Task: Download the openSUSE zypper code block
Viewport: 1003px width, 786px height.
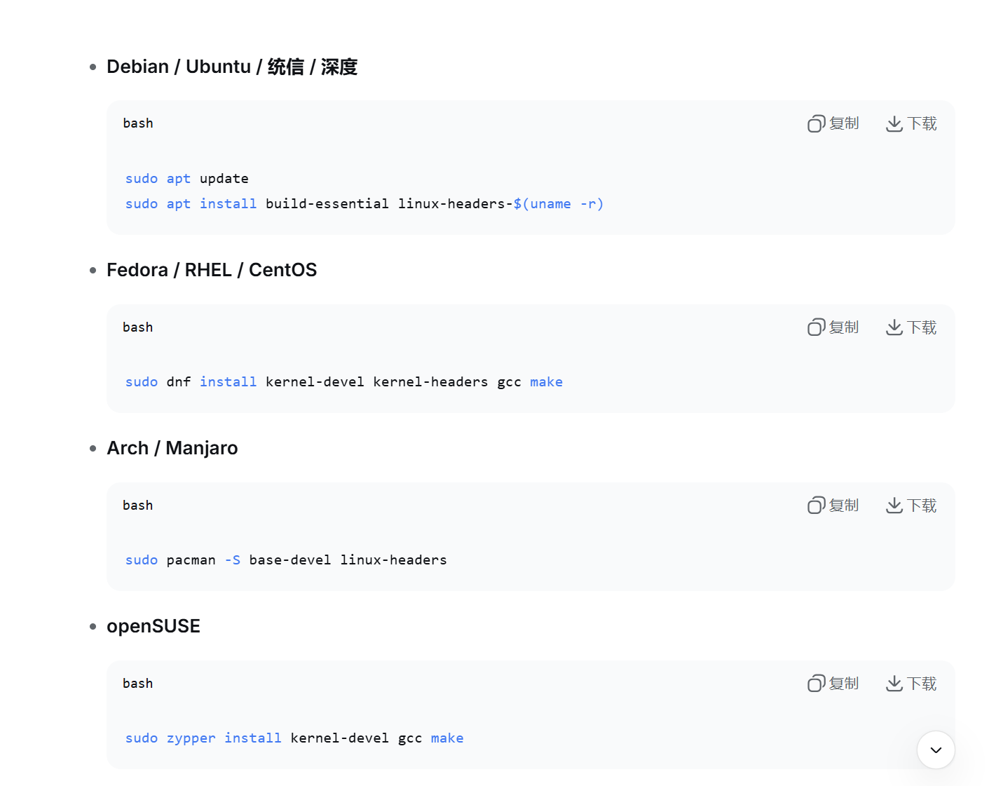Action: [911, 684]
